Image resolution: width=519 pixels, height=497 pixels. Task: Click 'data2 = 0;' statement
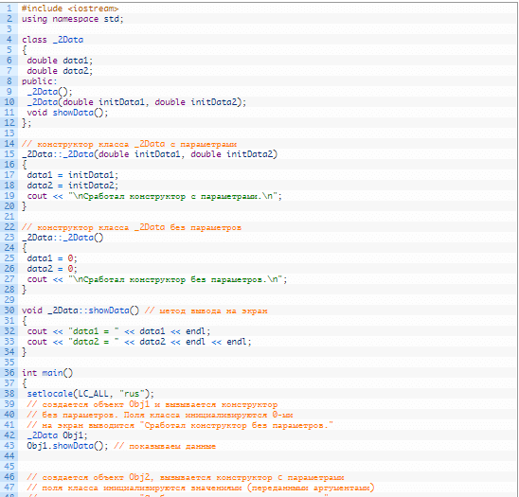click(x=52, y=269)
